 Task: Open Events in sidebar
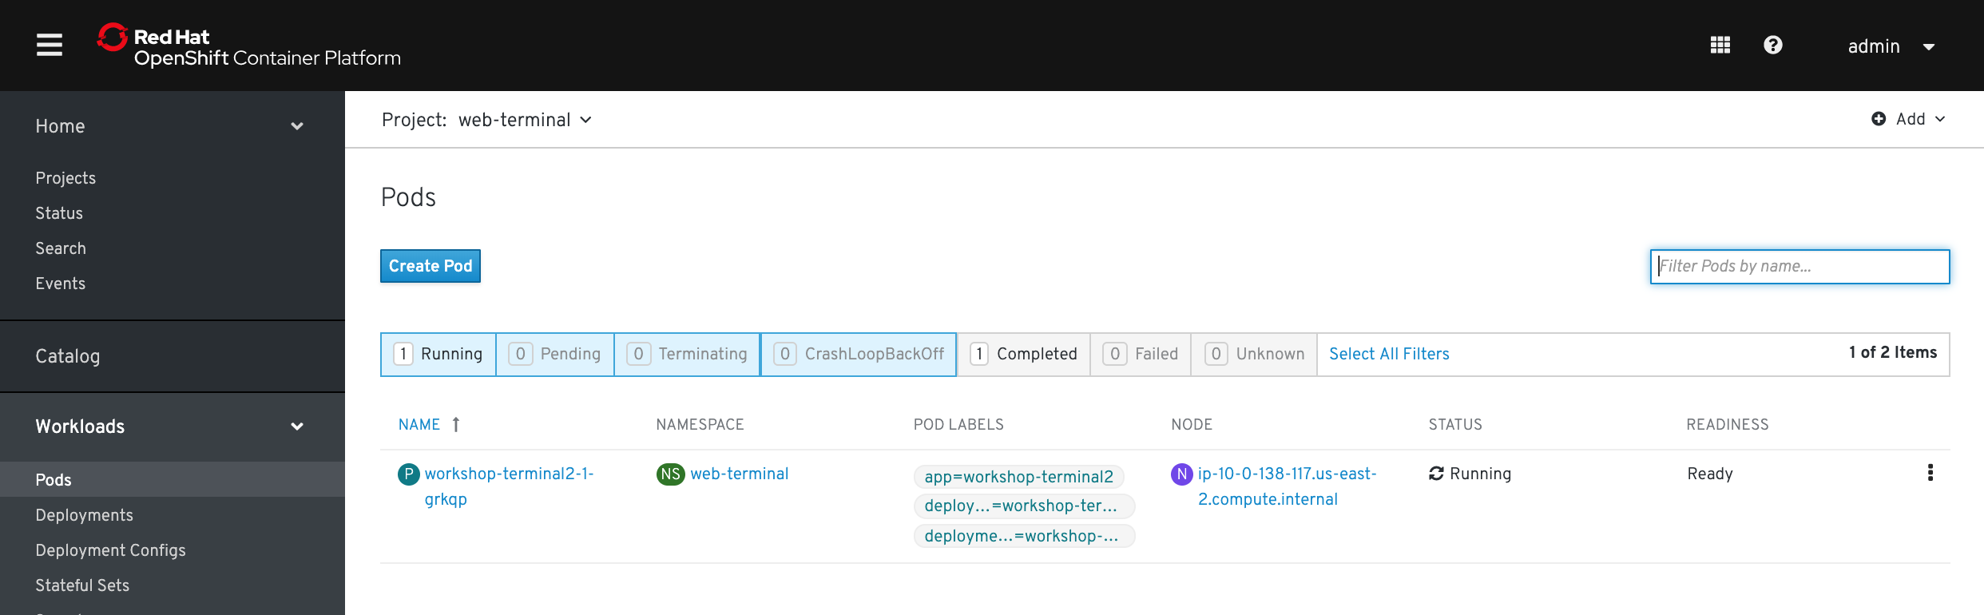coord(61,284)
